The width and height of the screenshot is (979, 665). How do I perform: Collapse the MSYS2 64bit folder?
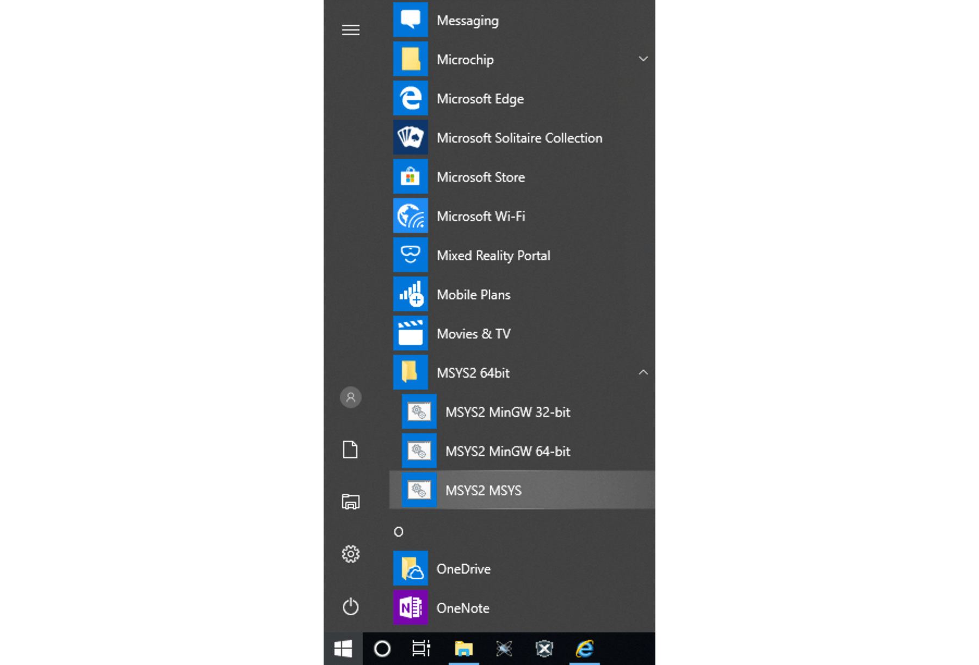[x=643, y=373]
